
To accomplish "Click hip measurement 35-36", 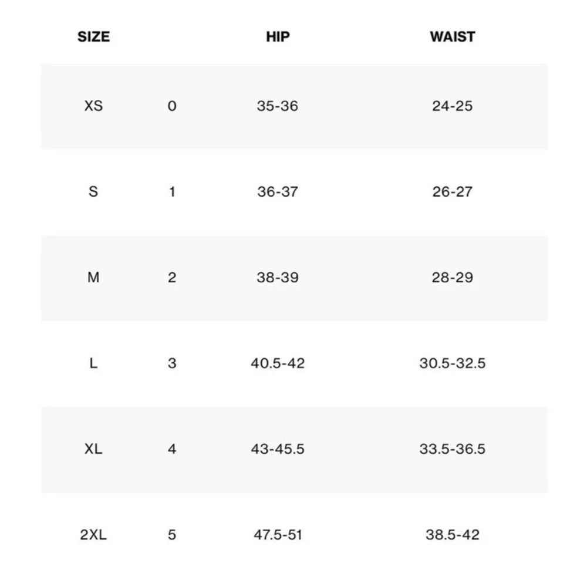I will [277, 106].
